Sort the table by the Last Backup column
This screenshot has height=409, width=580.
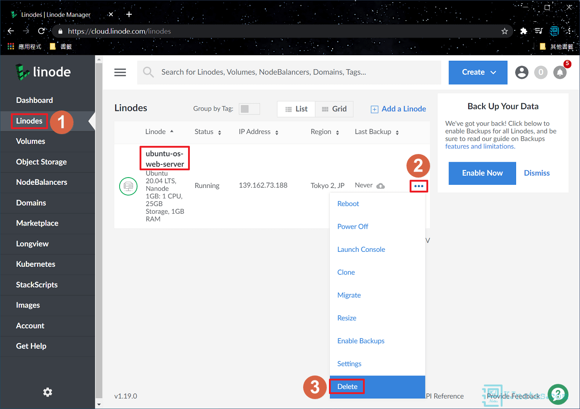pos(377,132)
